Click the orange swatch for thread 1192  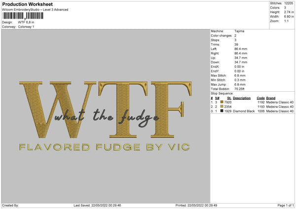click(x=222, y=102)
